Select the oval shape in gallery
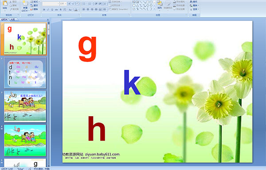Screen dimensions: 266x170 point(151,2)
